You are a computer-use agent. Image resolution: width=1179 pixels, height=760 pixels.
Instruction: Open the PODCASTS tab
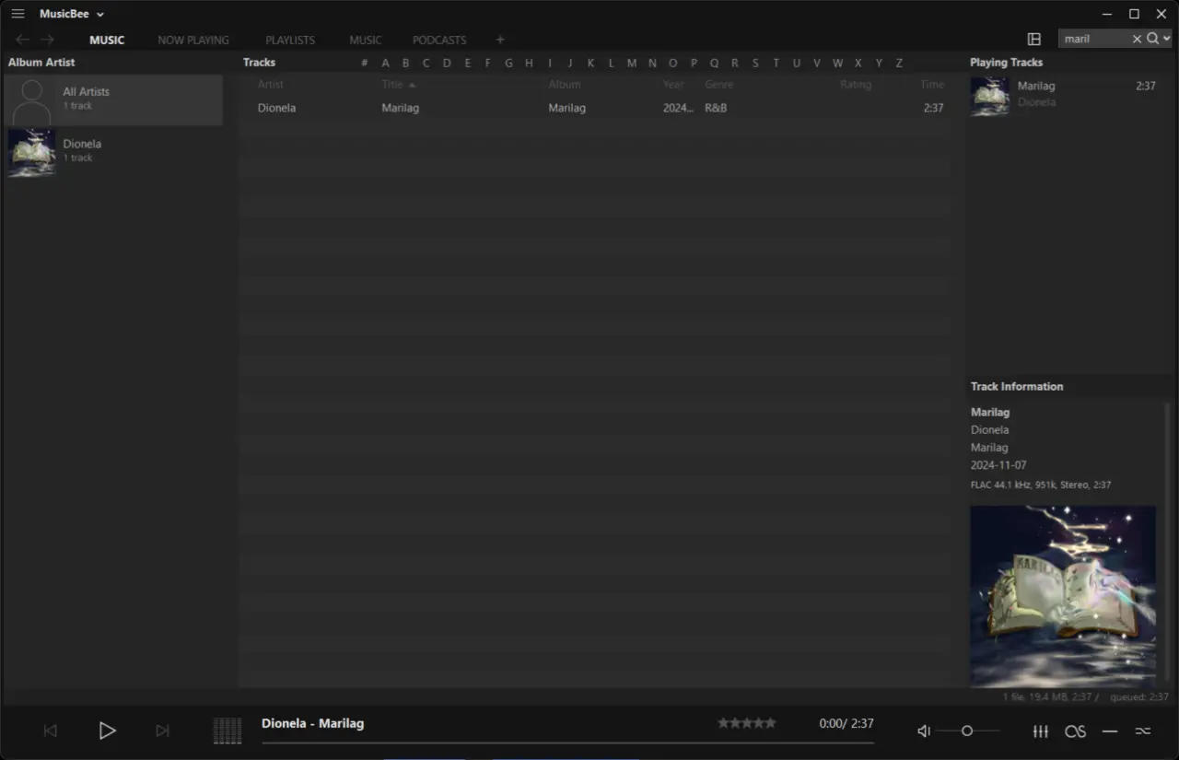pyautogui.click(x=439, y=40)
